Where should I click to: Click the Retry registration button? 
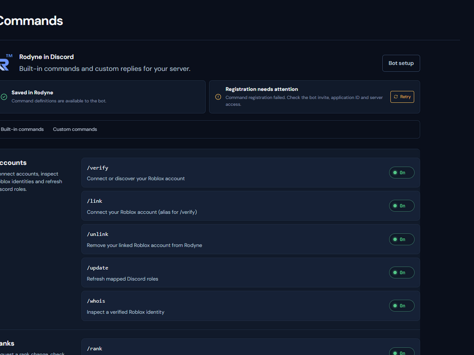pyautogui.click(x=402, y=97)
